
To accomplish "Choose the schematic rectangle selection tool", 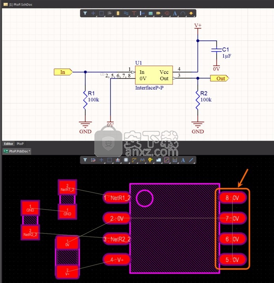I will tap(101, 13).
